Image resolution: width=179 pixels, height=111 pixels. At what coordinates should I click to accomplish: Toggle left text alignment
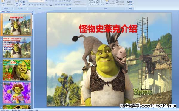56,5
